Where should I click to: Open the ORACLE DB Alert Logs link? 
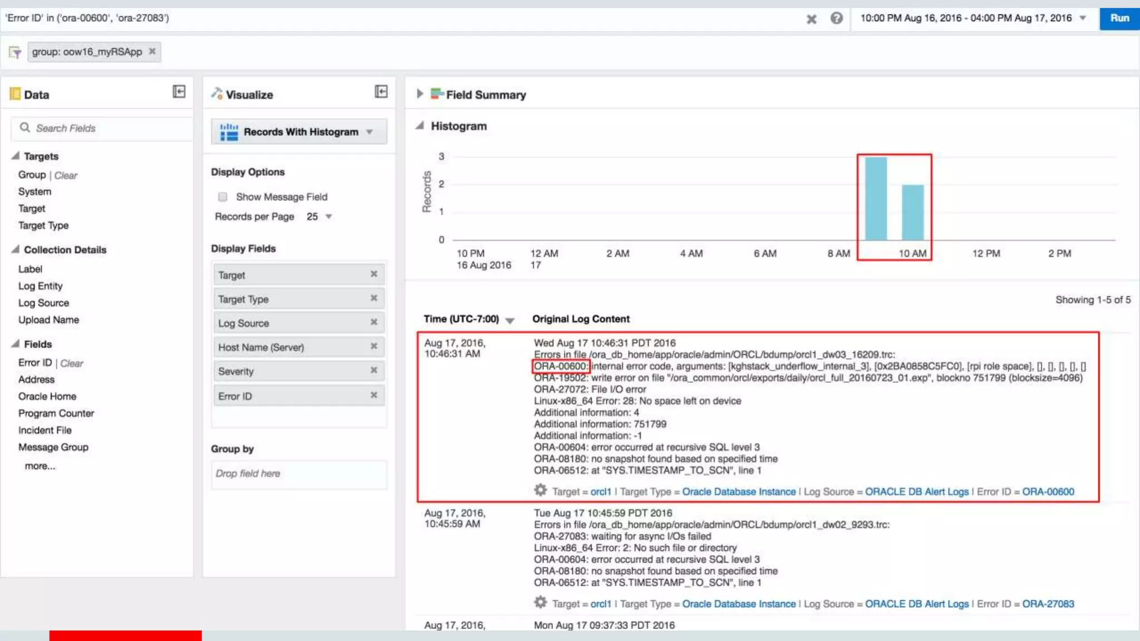pyautogui.click(x=916, y=492)
